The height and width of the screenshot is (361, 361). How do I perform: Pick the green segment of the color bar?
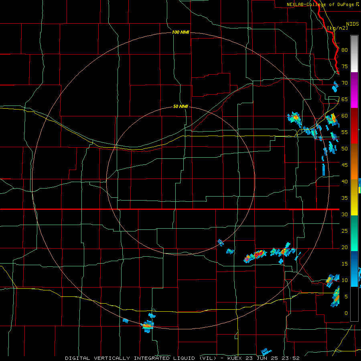pyautogui.click(x=354, y=233)
